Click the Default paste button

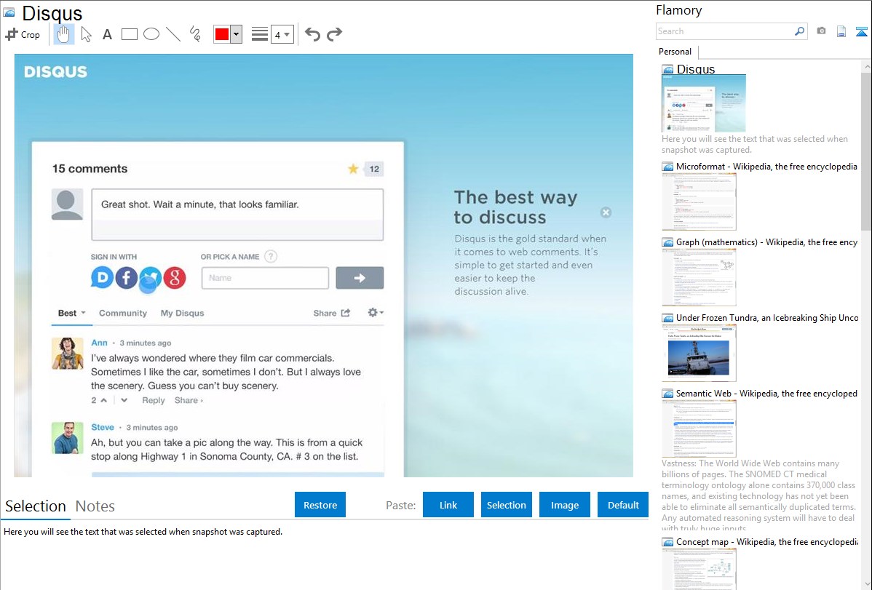(x=623, y=505)
